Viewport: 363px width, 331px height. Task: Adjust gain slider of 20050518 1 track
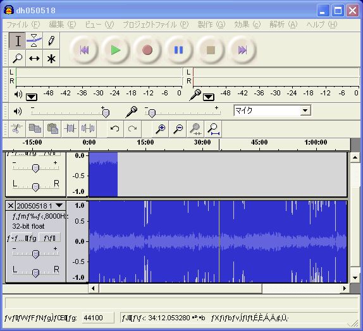click(x=35, y=254)
